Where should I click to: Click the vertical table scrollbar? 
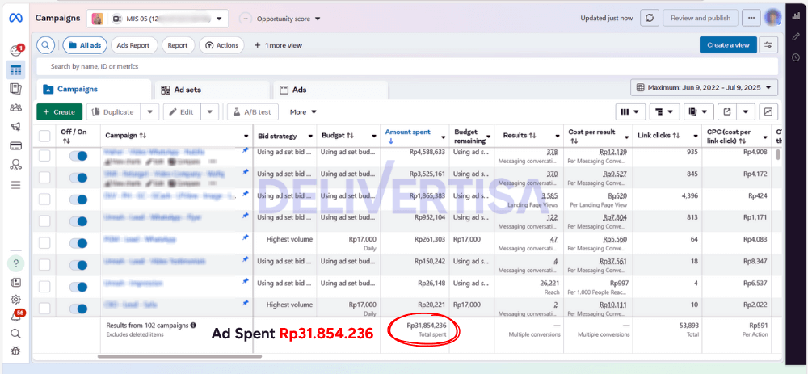tap(777, 154)
